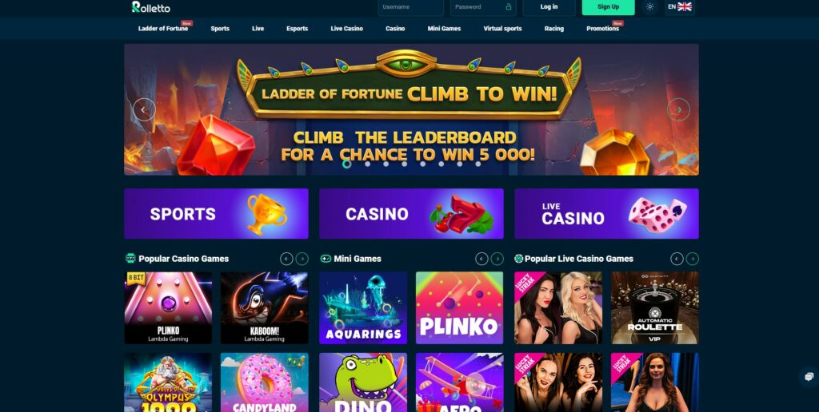This screenshot has width=819, height=412.
Task: Open the Live Casino menu item
Action: (x=347, y=29)
